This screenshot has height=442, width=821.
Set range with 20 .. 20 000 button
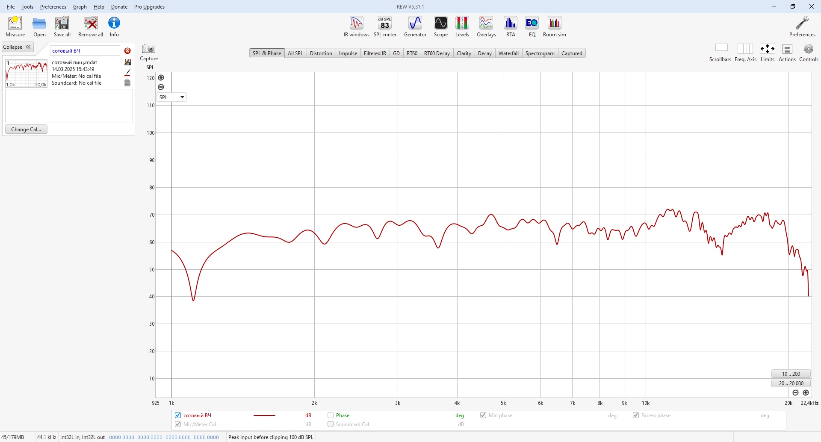point(791,383)
